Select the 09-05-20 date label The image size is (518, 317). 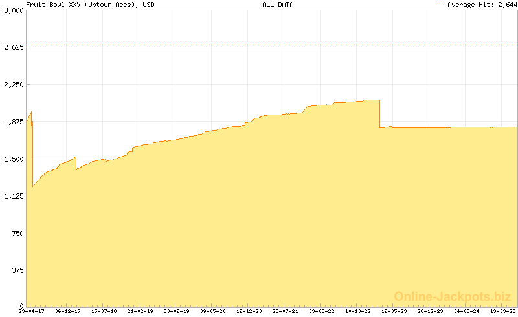pos(213,311)
